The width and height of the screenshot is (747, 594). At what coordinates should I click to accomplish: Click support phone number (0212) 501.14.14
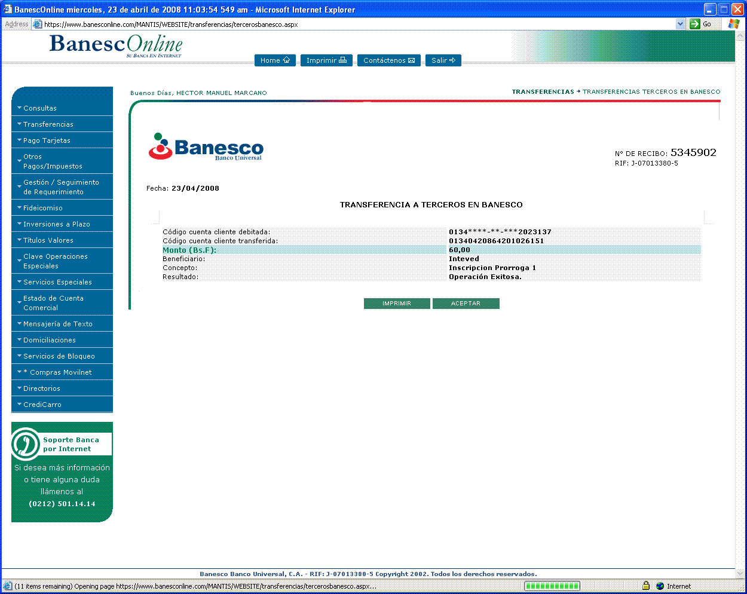coord(62,504)
